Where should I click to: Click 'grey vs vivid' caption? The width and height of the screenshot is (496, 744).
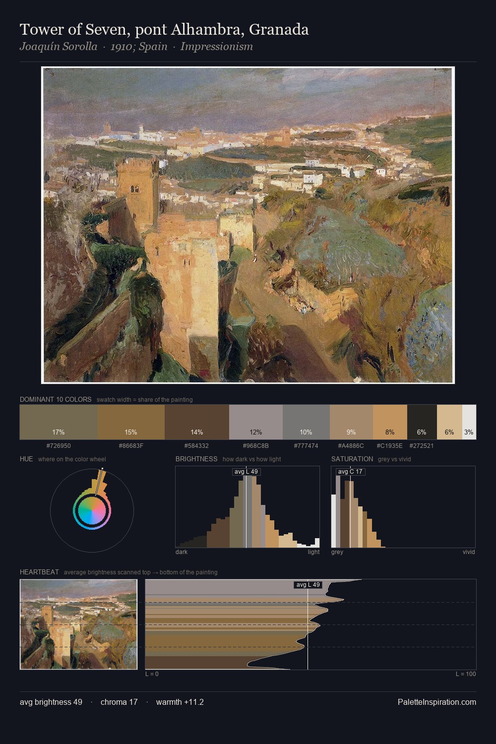click(394, 459)
